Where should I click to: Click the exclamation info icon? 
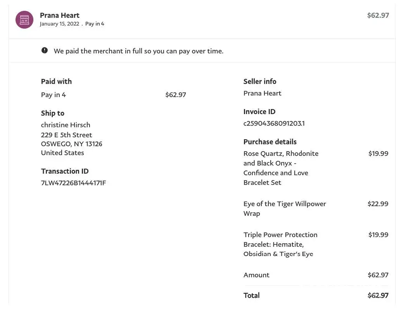click(45, 50)
